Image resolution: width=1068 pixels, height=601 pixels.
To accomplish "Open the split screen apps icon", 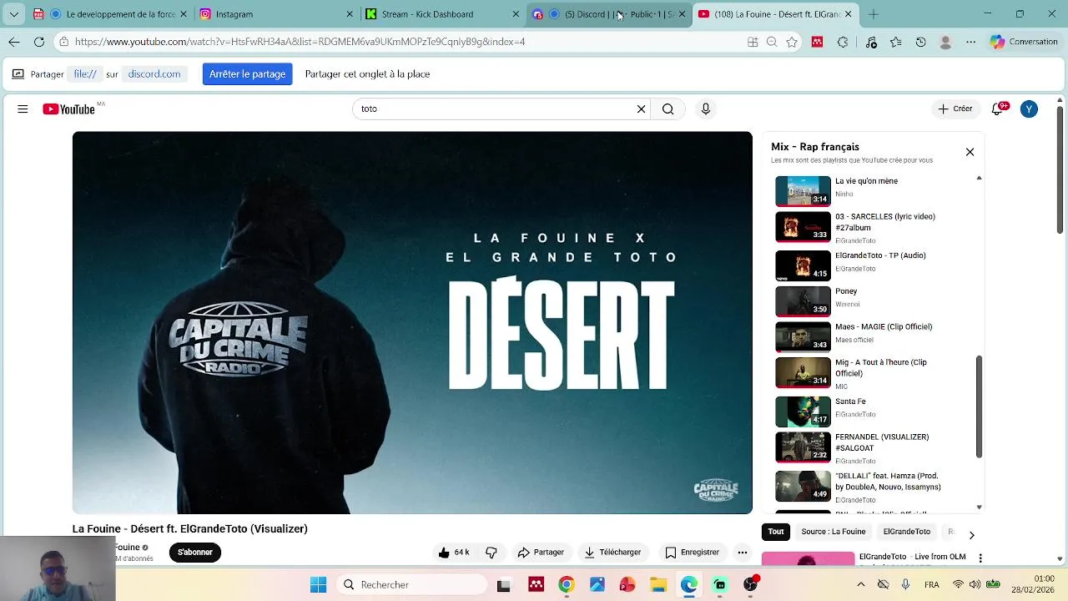I will [x=753, y=42].
